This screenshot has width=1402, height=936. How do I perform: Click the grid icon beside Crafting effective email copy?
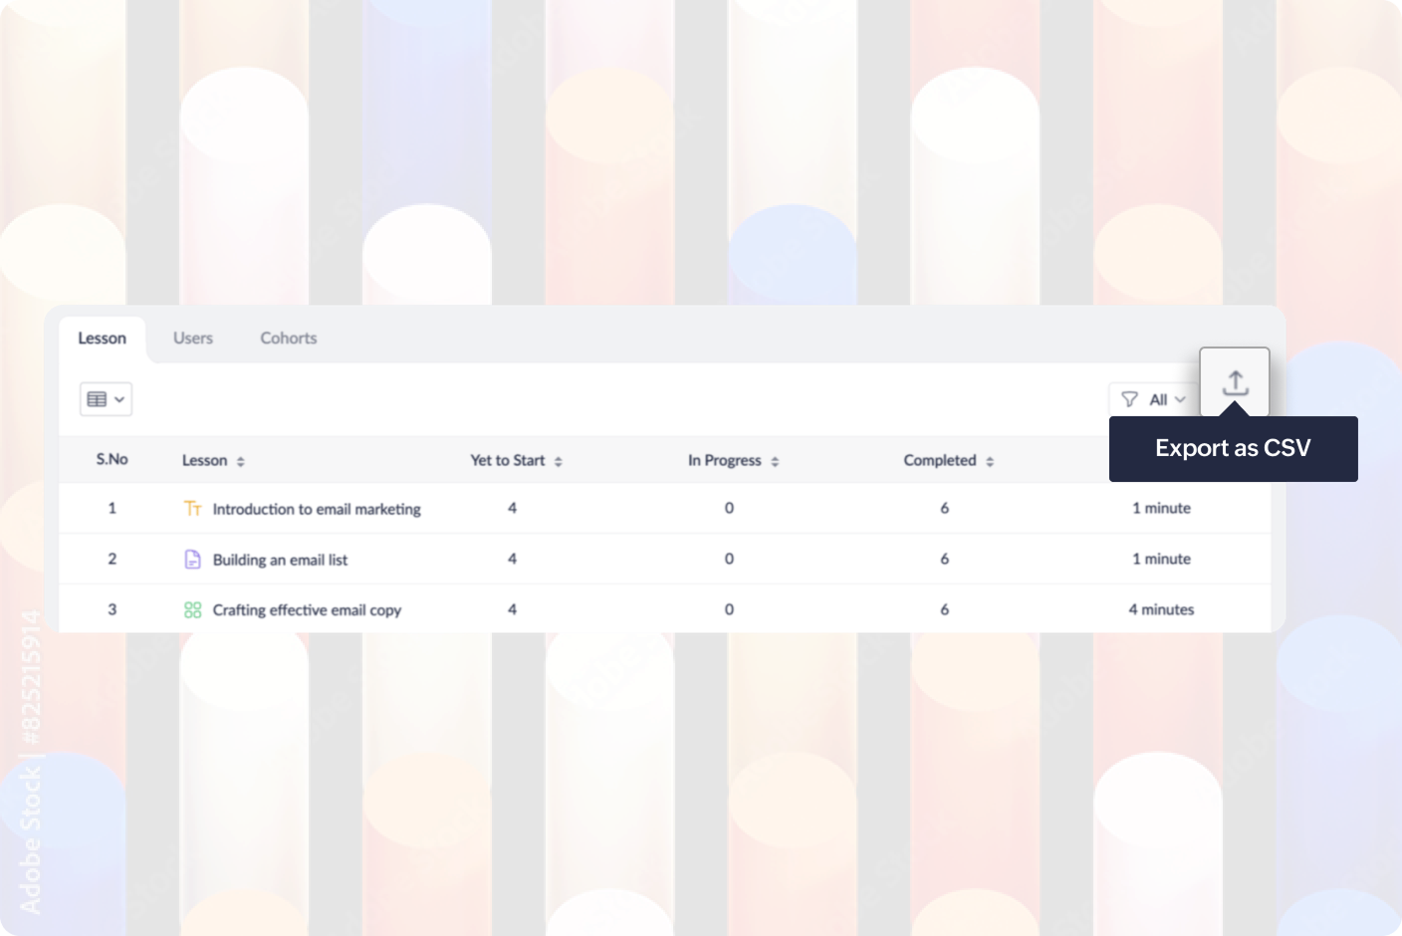point(192,608)
